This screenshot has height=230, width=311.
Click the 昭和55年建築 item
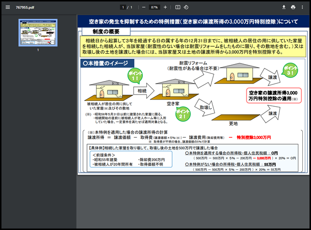(105, 160)
